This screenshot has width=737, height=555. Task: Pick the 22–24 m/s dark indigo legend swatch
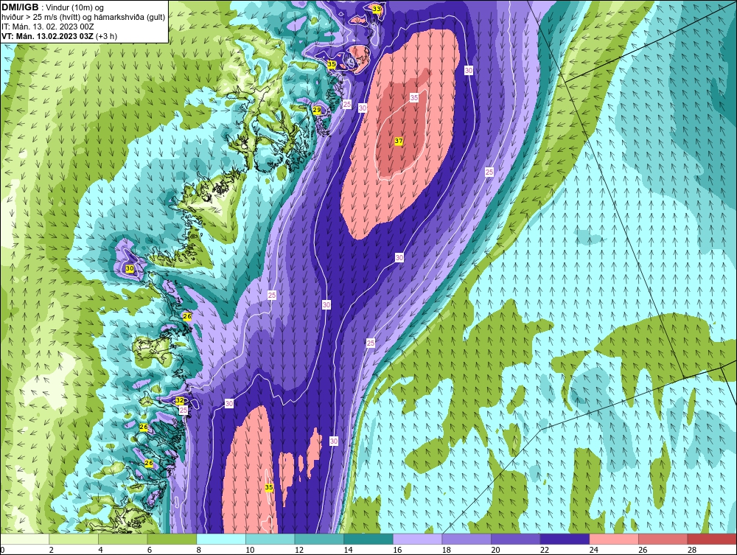(565, 539)
